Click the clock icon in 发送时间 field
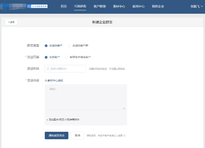Image resolution: width=205 pixels, height=148 pixels. [x=48, y=69]
